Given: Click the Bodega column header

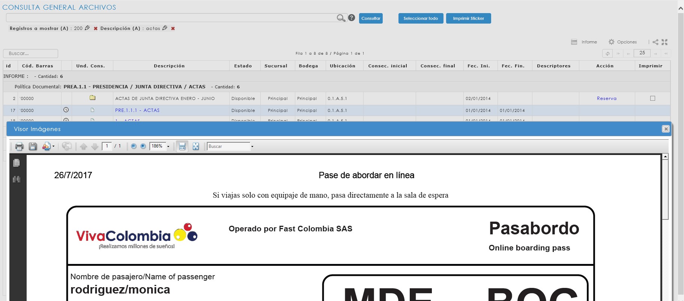Looking at the screenshot, I should [x=310, y=66].
